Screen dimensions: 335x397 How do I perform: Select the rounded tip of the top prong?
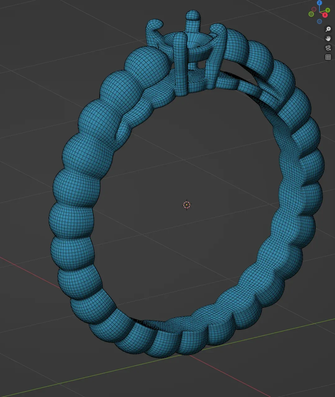click(193, 15)
